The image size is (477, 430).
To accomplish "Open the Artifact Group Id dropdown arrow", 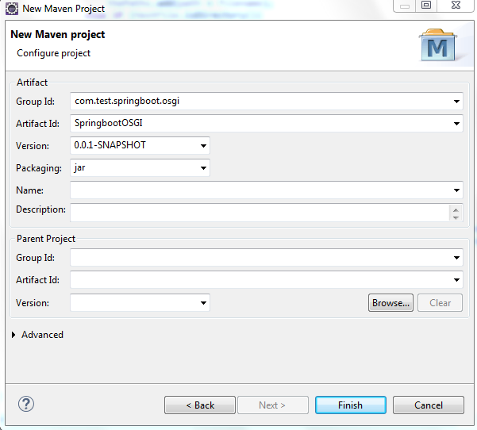I will (456, 102).
